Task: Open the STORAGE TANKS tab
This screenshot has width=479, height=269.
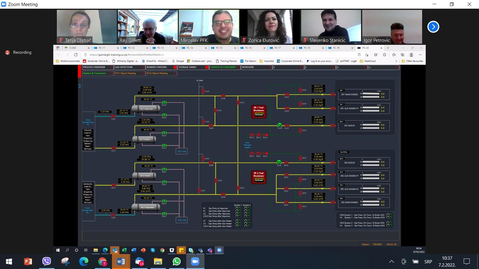Action: click(193, 67)
